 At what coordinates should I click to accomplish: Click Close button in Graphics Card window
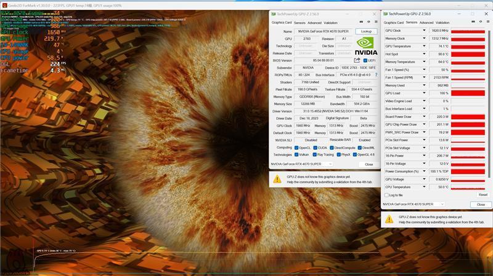tap(369, 164)
